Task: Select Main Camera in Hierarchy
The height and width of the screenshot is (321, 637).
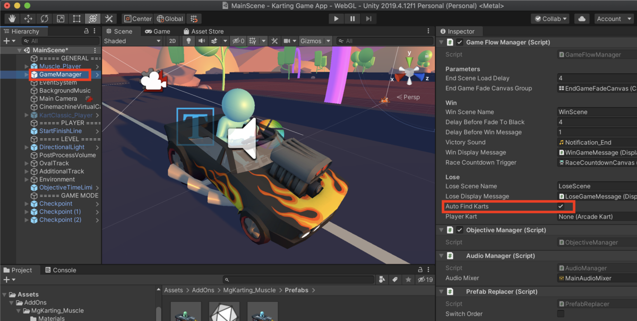Action: pos(58,99)
